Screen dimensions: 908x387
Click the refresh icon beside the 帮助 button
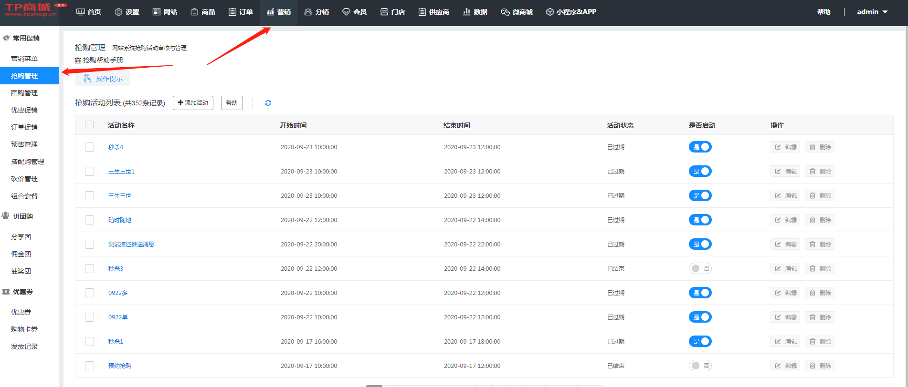click(268, 103)
